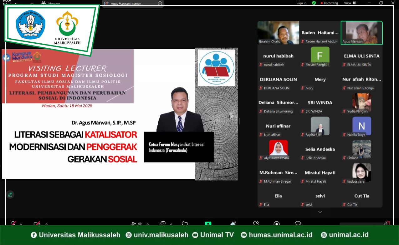Select Agus Marwan's video thumbnail

pos(361,33)
